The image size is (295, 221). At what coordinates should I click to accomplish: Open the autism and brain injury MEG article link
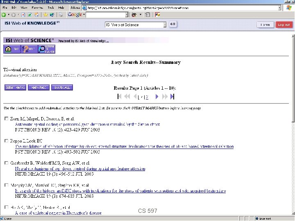click(x=120, y=191)
